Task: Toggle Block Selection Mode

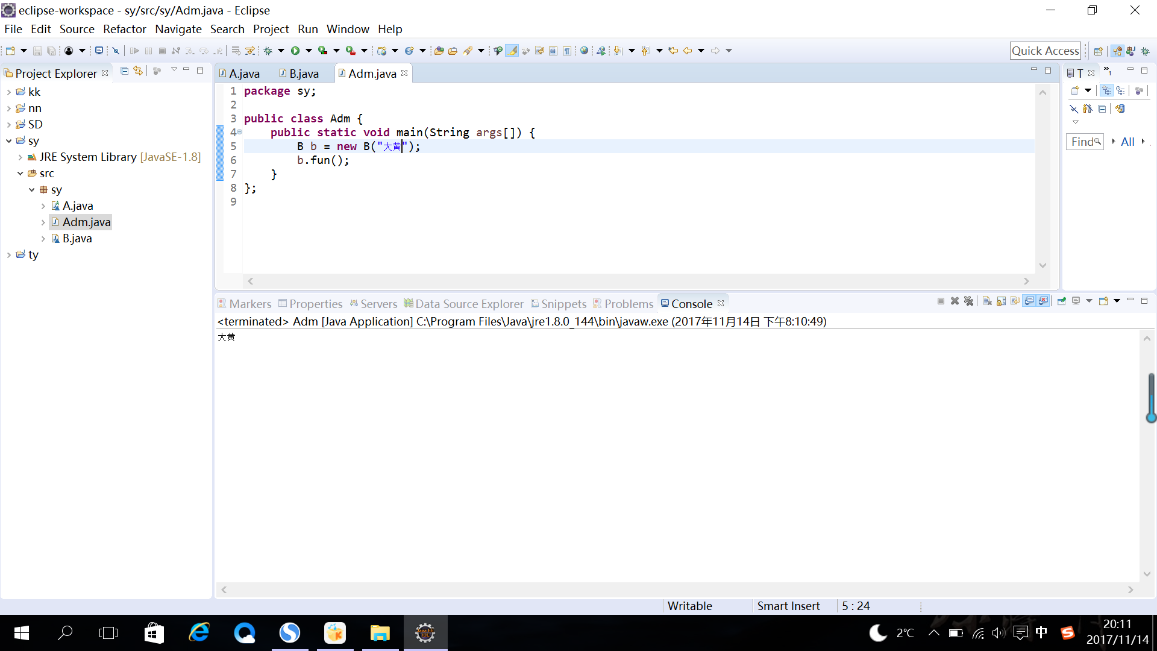Action: click(553, 51)
